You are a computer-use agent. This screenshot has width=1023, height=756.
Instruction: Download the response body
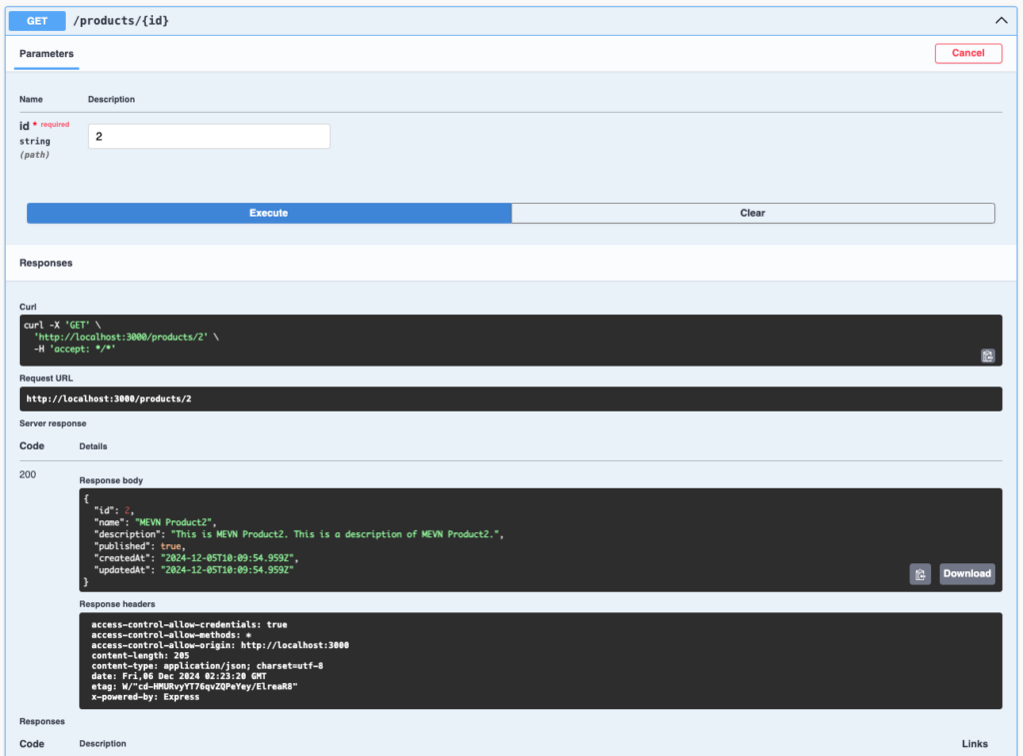(x=966, y=573)
